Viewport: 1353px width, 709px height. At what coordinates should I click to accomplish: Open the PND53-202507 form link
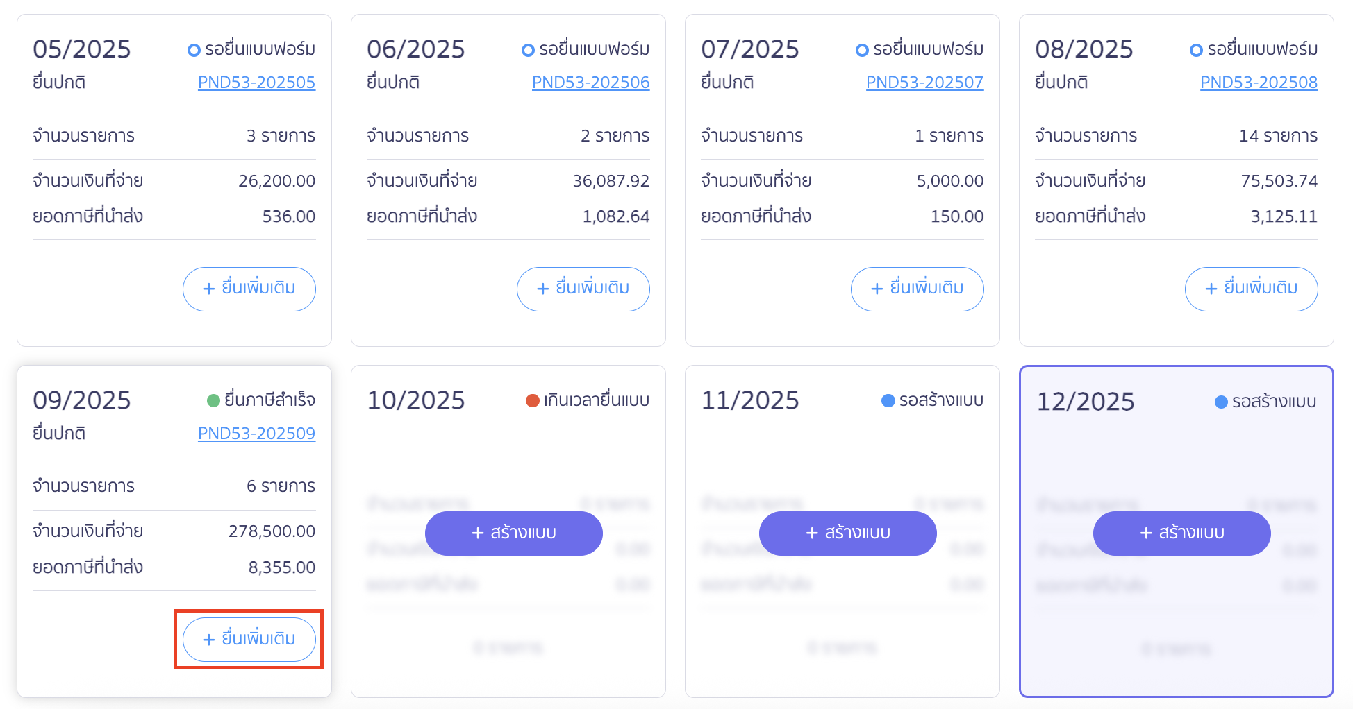coord(924,82)
